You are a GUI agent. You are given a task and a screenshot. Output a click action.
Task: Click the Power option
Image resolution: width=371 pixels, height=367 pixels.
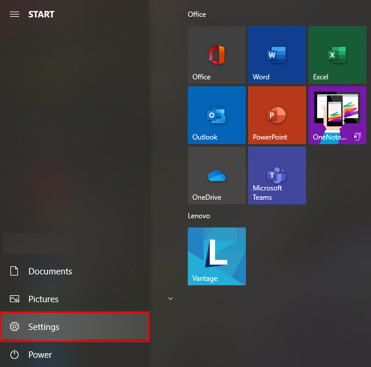point(75,354)
